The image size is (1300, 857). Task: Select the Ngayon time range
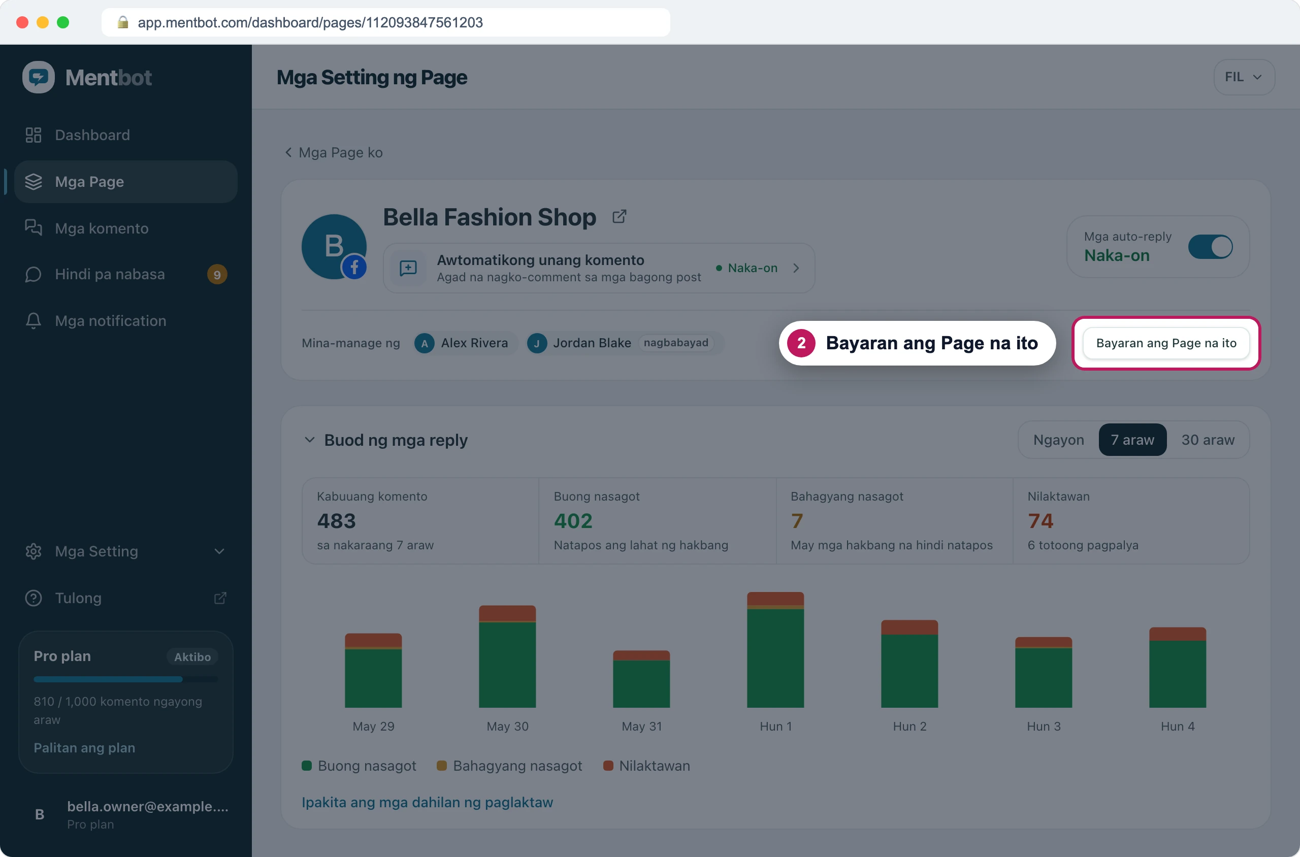coord(1058,440)
